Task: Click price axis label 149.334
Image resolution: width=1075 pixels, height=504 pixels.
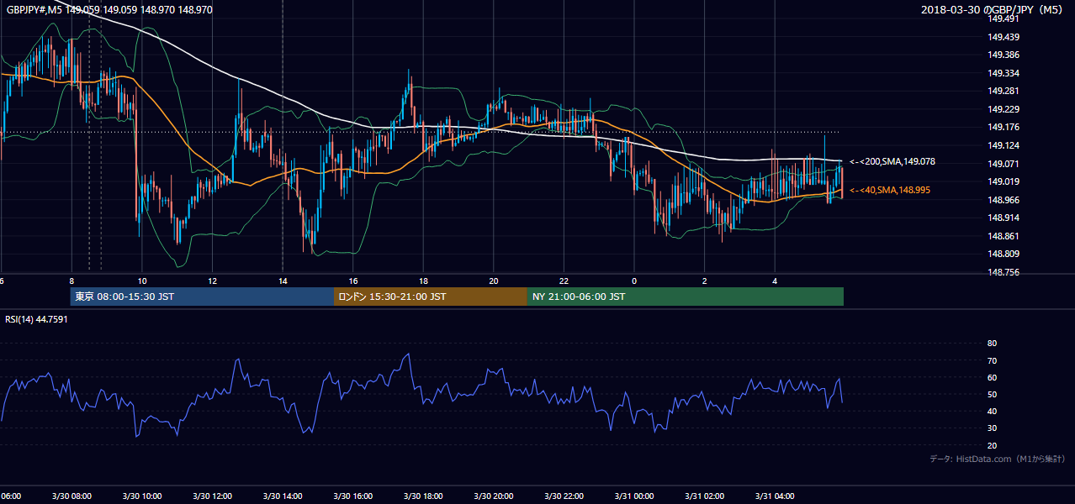Action: (1004, 73)
